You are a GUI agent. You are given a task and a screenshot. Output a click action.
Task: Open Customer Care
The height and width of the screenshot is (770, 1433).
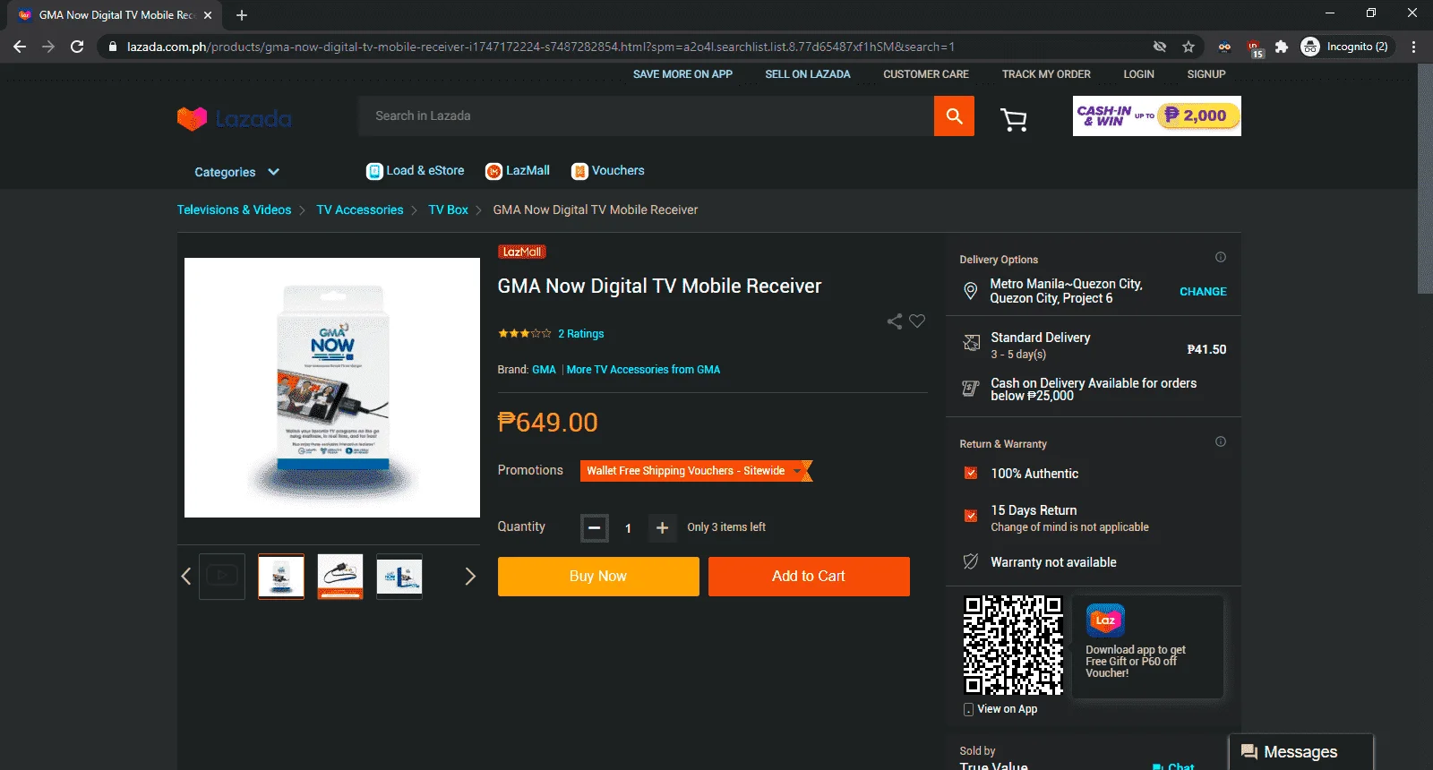[926, 74]
